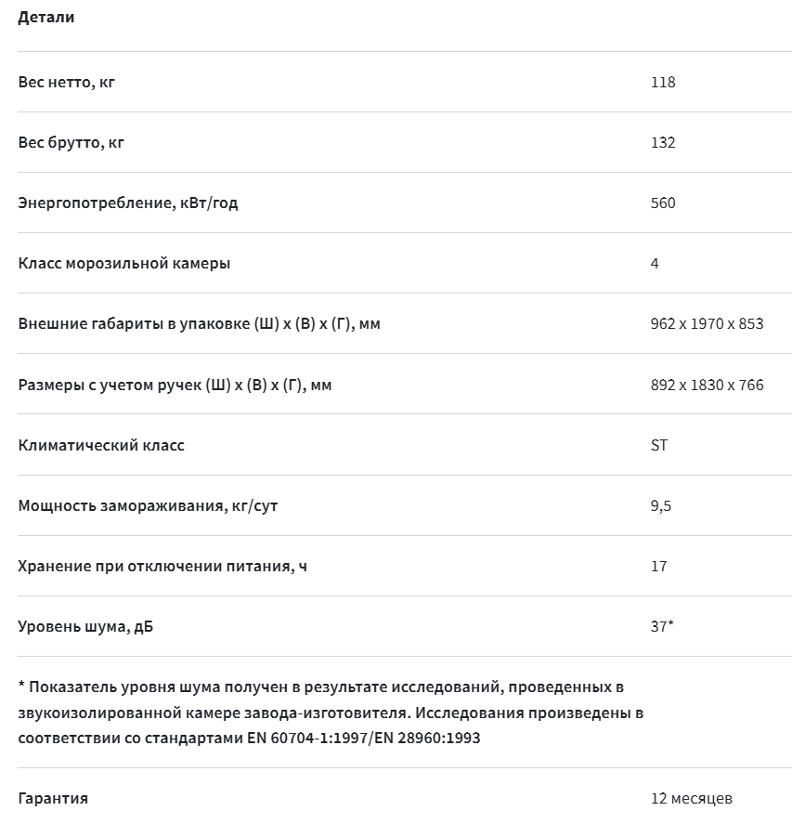The image size is (792, 824).
Task: Click the Детали section heading
Action: pos(46,18)
